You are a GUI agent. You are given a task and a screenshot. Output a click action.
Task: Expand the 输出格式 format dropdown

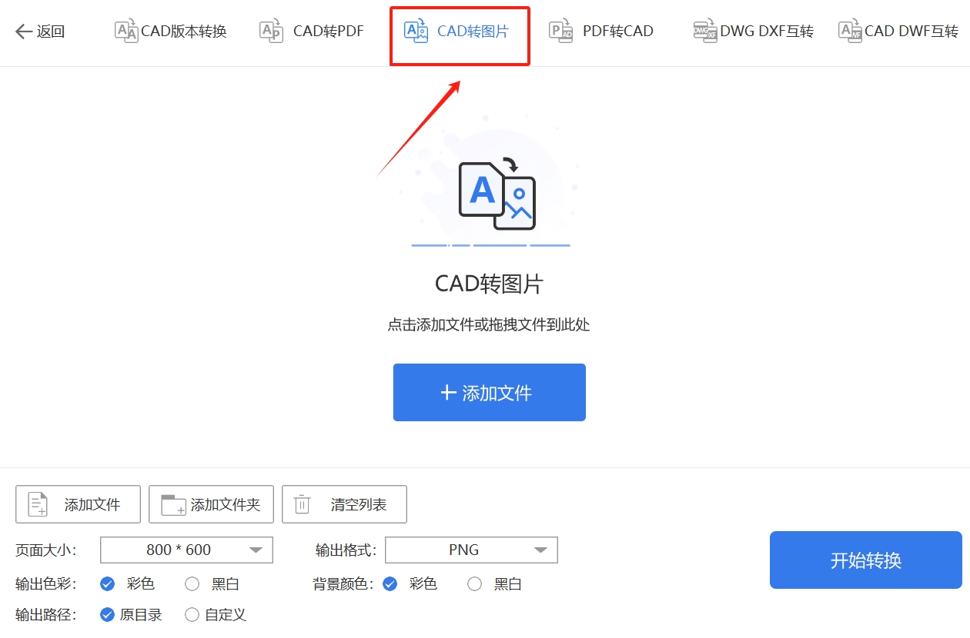click(x=470, y=550)
